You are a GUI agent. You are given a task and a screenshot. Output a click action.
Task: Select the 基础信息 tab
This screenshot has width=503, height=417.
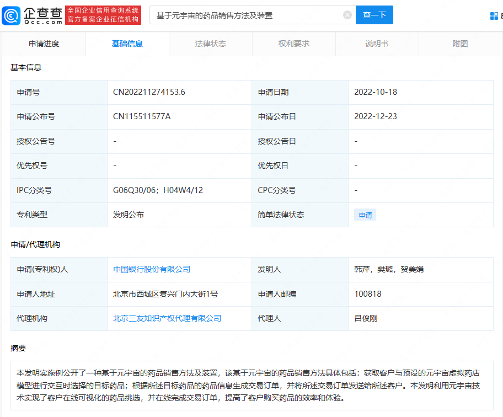[x=127, y=44]
